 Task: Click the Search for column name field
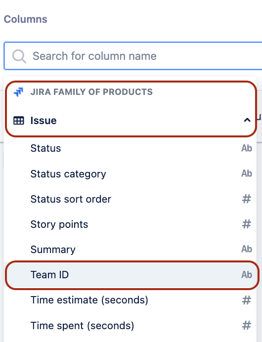tap(133, 56)
